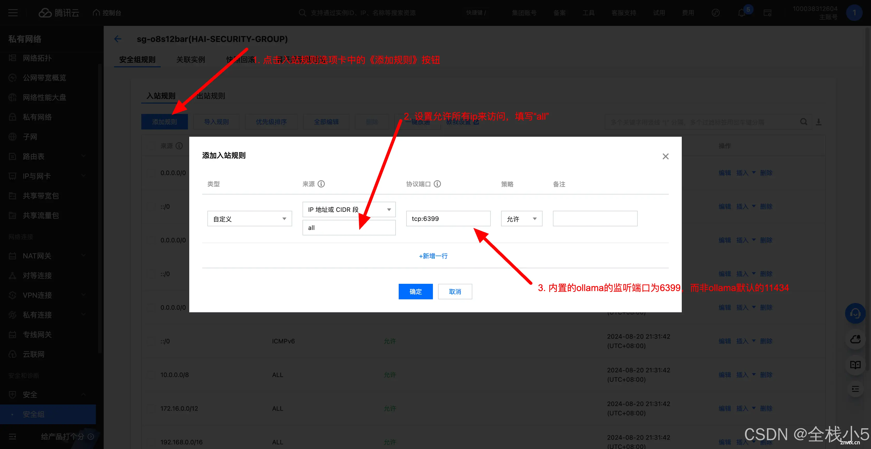Image resolution: width=871 pixels, height=449 pixels.
Task: Switch to 安全组规则 tab
Action: (137, 60)
